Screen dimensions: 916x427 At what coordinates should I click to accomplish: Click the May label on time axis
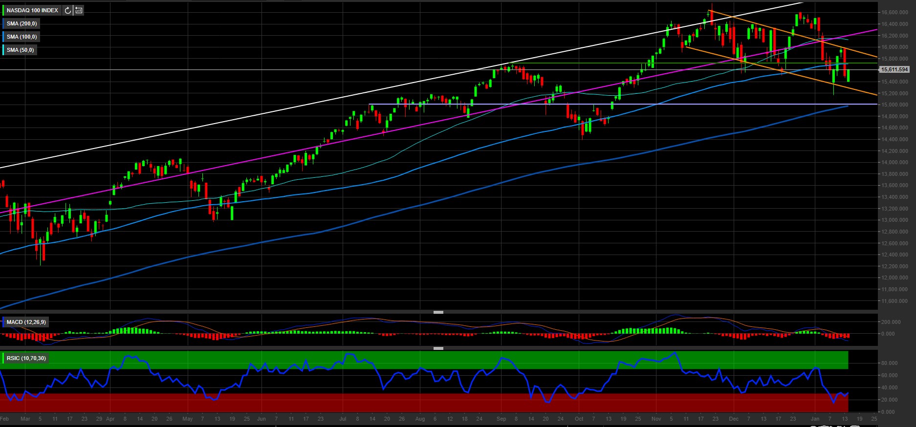click(188, 419)
